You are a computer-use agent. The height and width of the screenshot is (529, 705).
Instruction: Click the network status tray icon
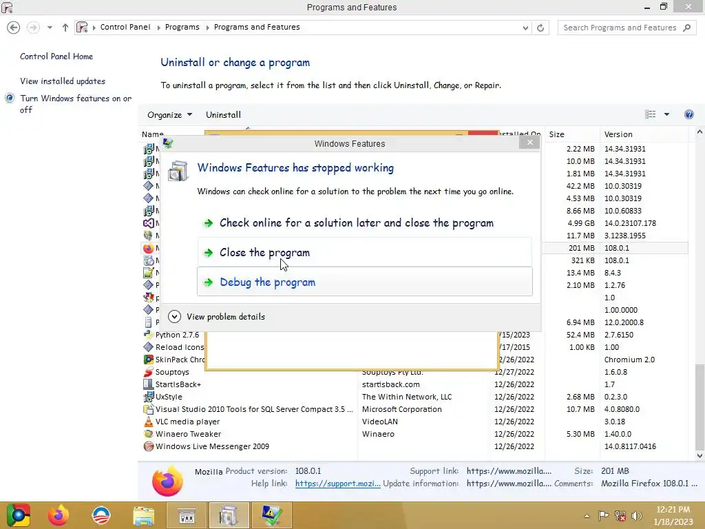(x=620, y=516)
